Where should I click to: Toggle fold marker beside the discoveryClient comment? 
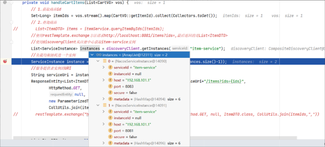[11, 42]
